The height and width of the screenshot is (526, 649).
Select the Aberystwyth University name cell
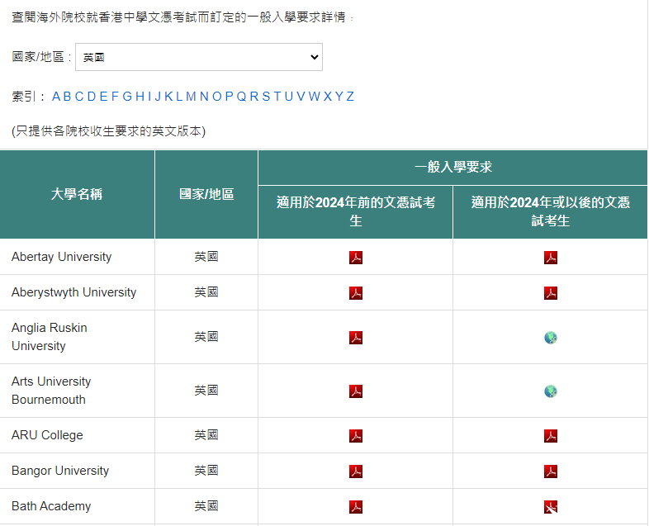77,292
